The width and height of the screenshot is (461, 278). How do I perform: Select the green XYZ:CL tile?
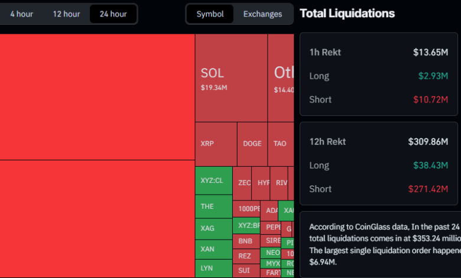[213, 180]
